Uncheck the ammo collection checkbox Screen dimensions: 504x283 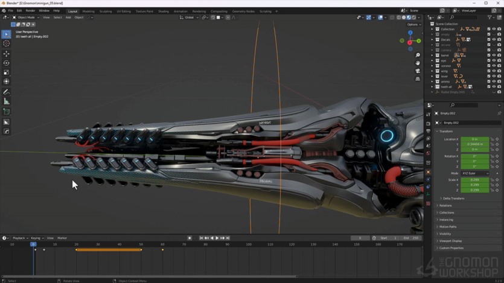tap(489, 81)
